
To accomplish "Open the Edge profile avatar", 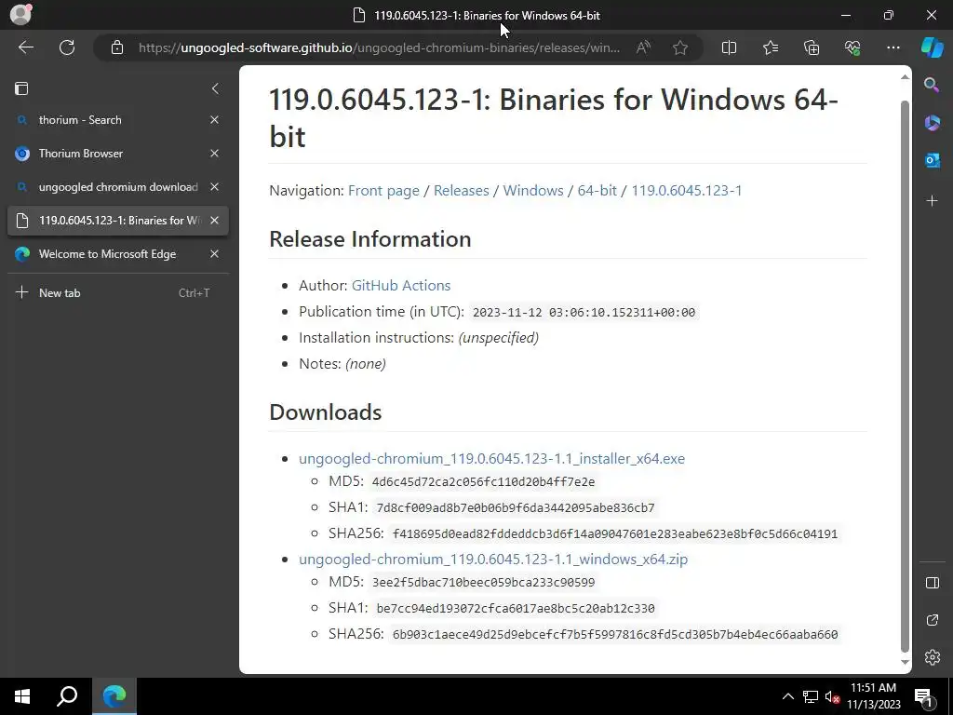I will point(20,14).
